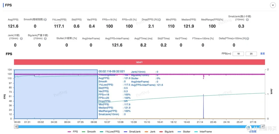The image size is (279, 134).
Task: Click the 1%Low(FPS) value 117.1
Action: [x=59, y=26]
